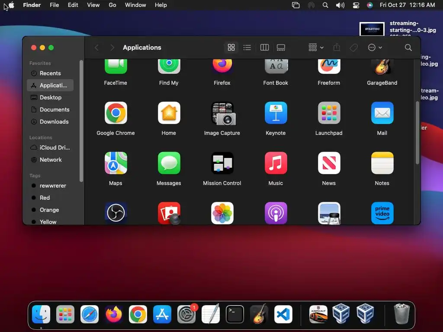The image size is (443, 332).
Task: Select the Messages app icon
Action: click(x=169, y=163)
